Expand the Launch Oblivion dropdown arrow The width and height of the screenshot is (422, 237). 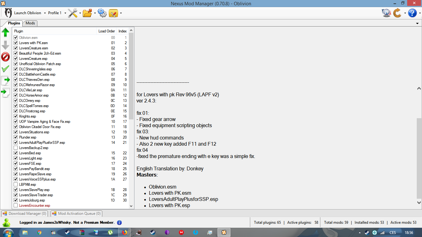[45, 13]
